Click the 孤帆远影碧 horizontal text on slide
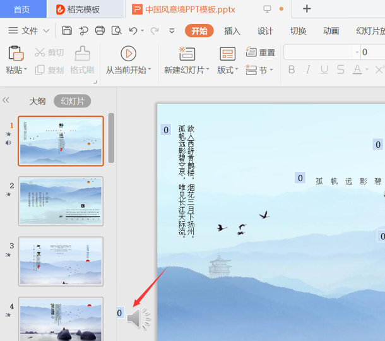 348,181
